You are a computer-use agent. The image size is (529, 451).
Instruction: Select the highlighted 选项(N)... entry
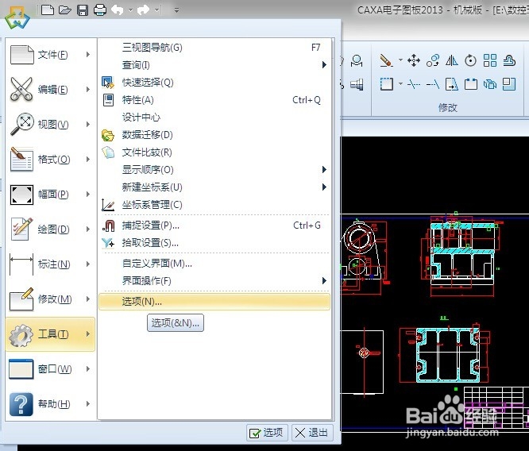click(214, 302)
